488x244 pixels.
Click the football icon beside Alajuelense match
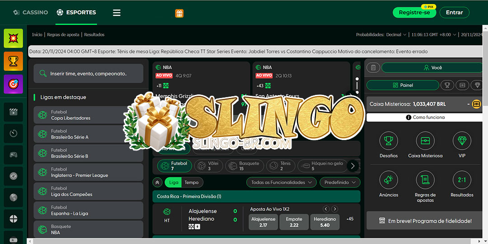167,211
